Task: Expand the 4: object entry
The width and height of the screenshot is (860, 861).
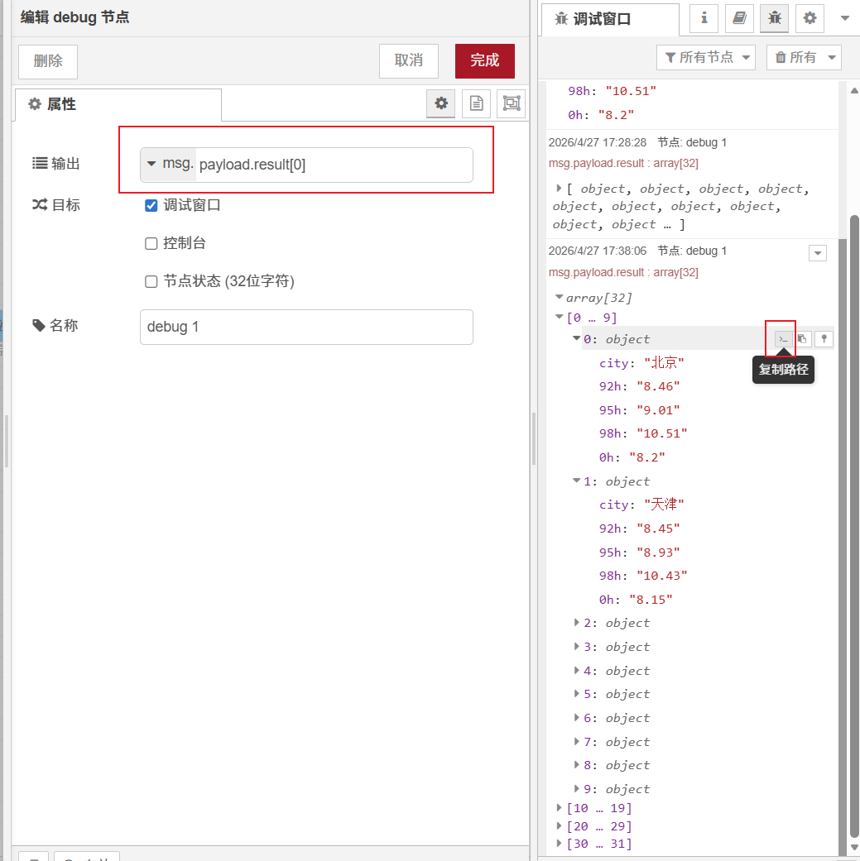Action: (576, 670)
